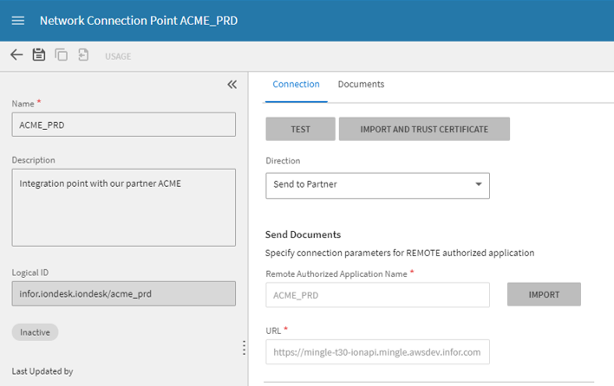Click the Inactive status badge

tap(35, 331)
